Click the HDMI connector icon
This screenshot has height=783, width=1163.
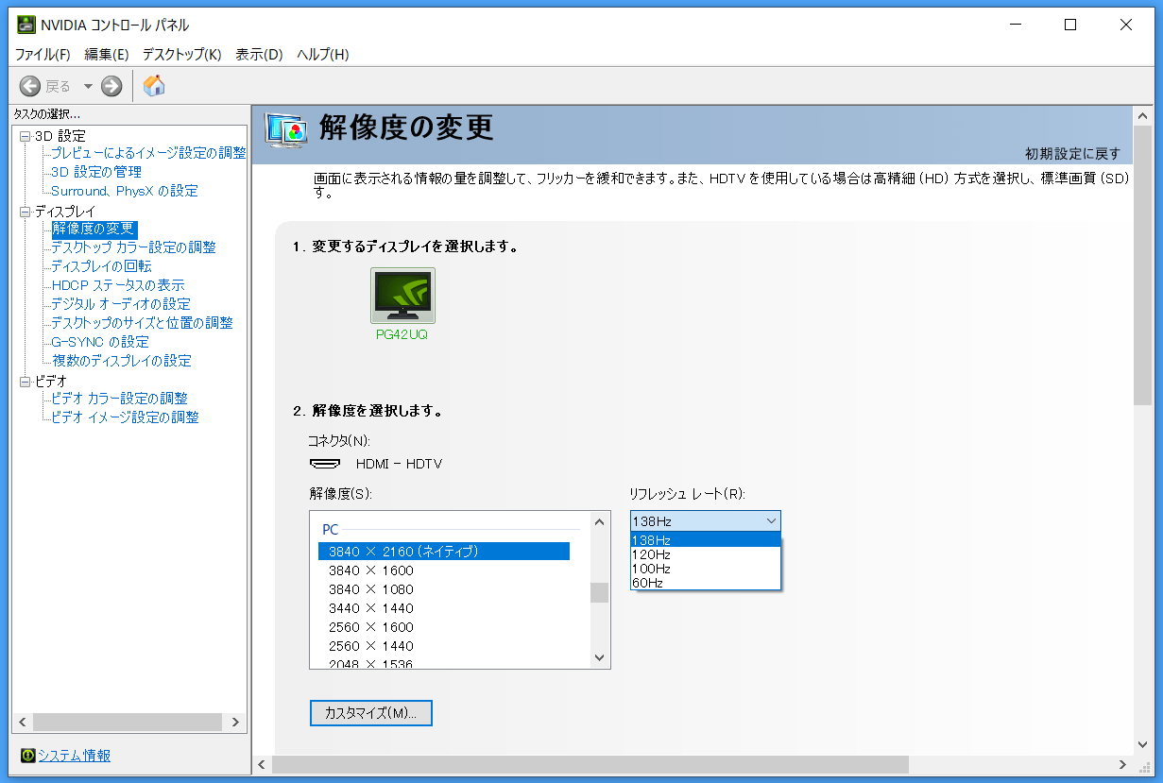pyautogui.click(x=326, y=464)
